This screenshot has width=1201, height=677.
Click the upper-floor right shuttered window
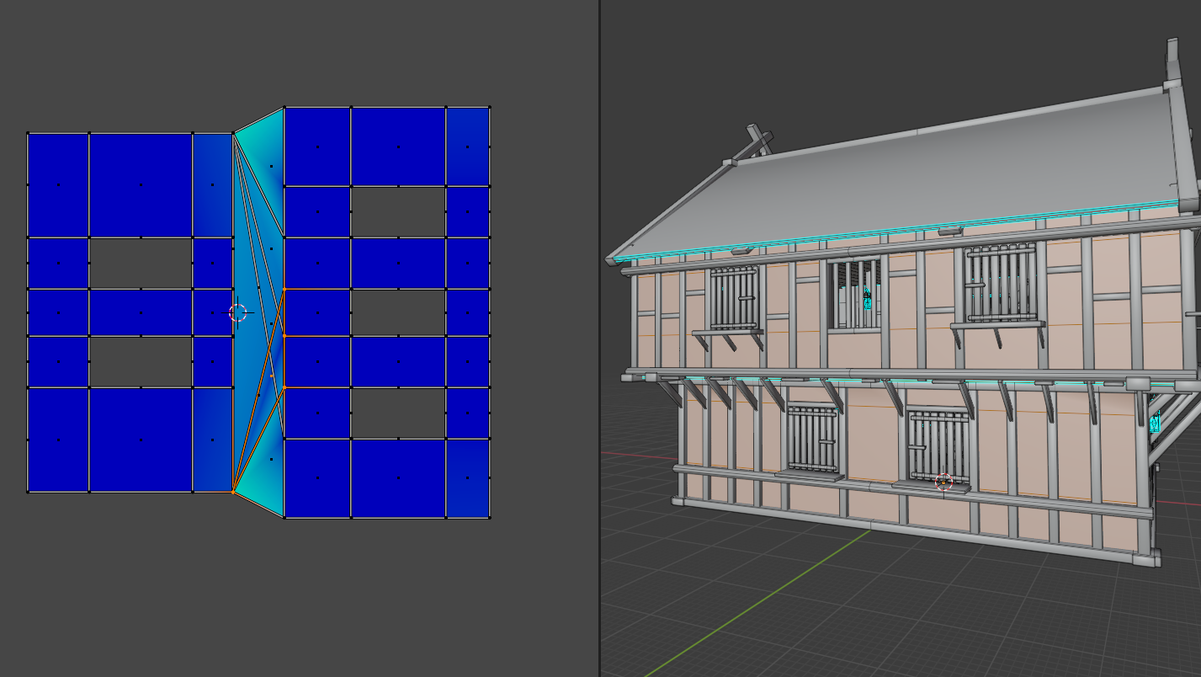click(1000, 283)
